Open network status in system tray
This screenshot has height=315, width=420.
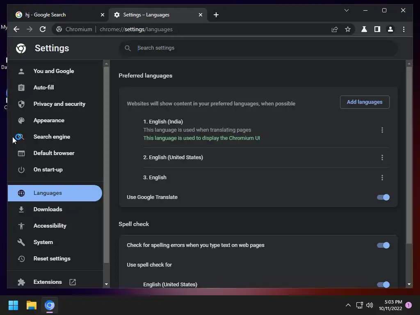[x=359, y=305]
